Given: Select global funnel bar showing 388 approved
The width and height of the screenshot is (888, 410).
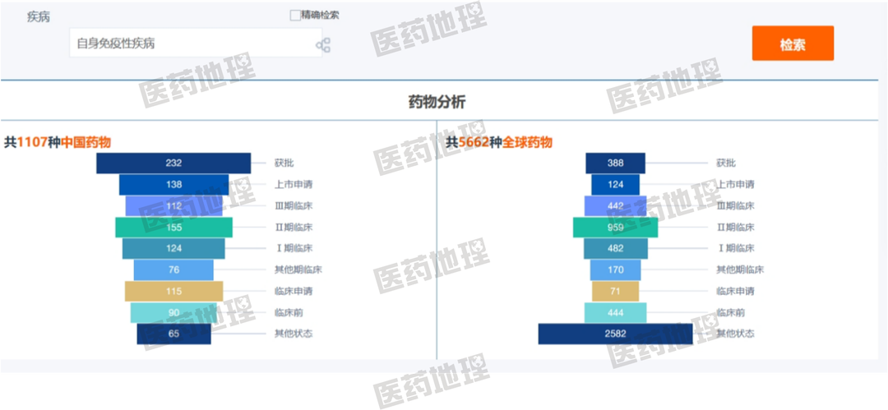Looking at the screenshot, I should tap(615, 163).
